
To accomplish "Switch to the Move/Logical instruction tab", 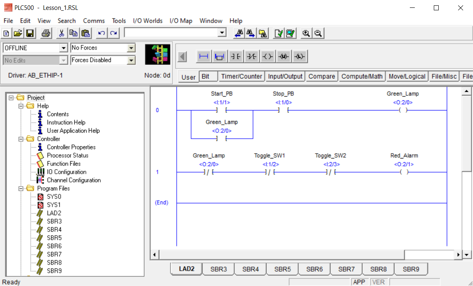I will tap(407, 77).
